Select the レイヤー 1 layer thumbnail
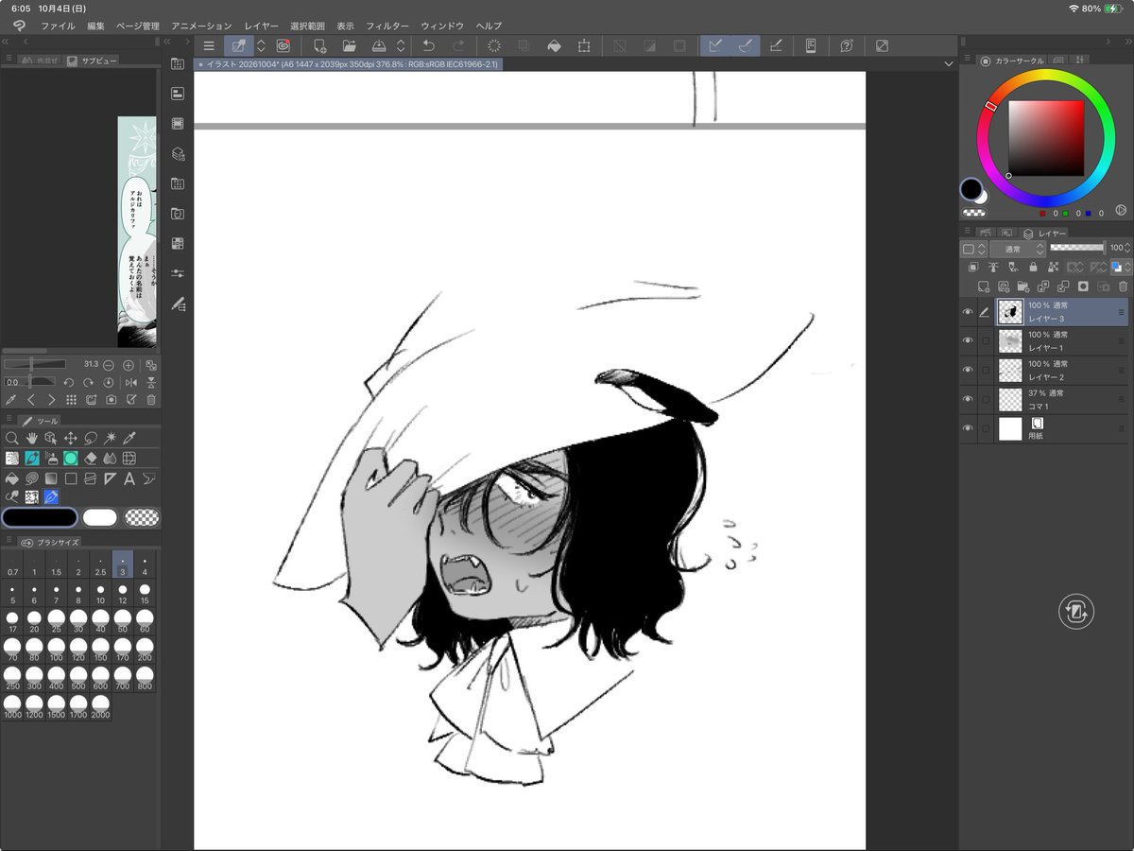Viewport: 1134px width, 851px height. tap(1010, 340)
